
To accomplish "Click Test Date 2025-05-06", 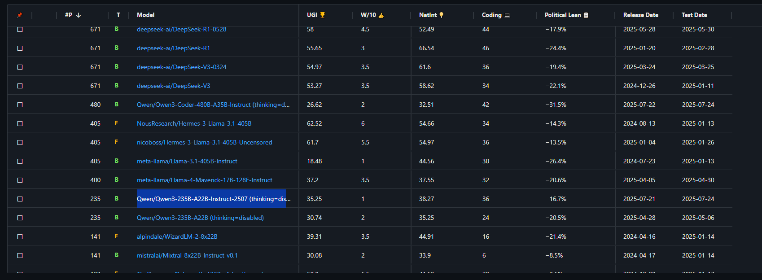I will coord(698,218).
